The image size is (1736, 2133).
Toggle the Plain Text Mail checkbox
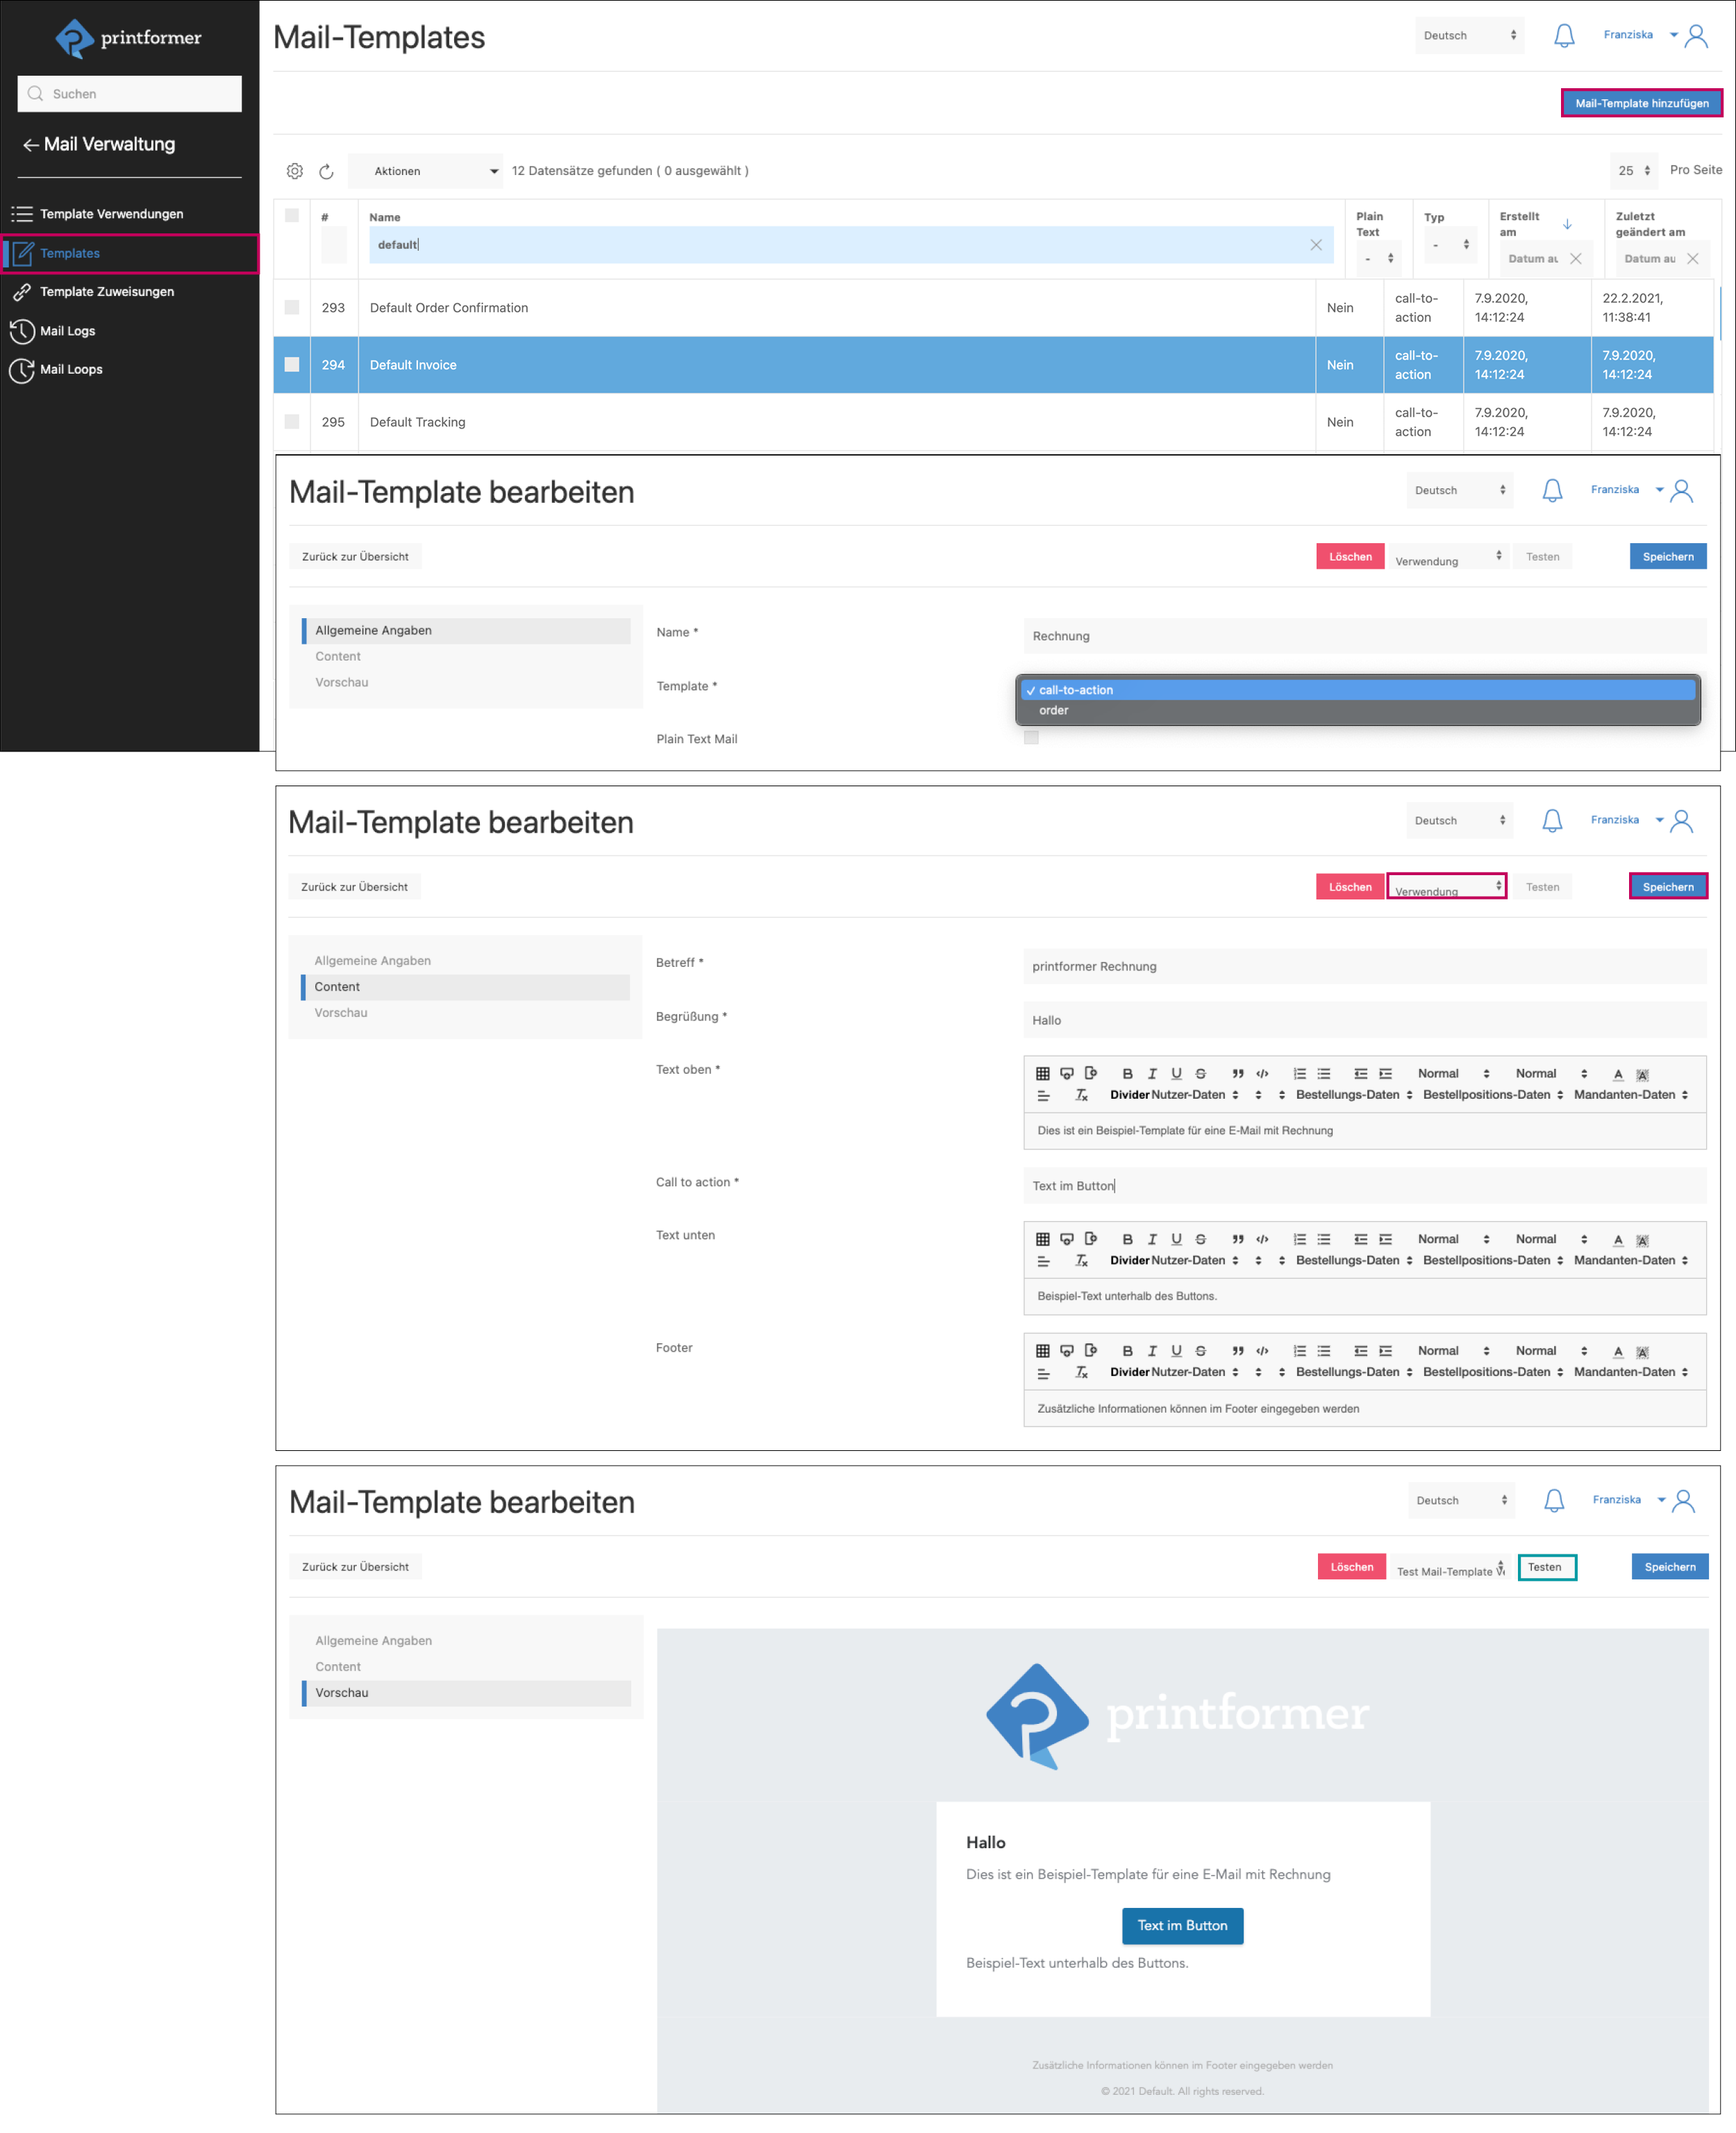click(1031, 738)
